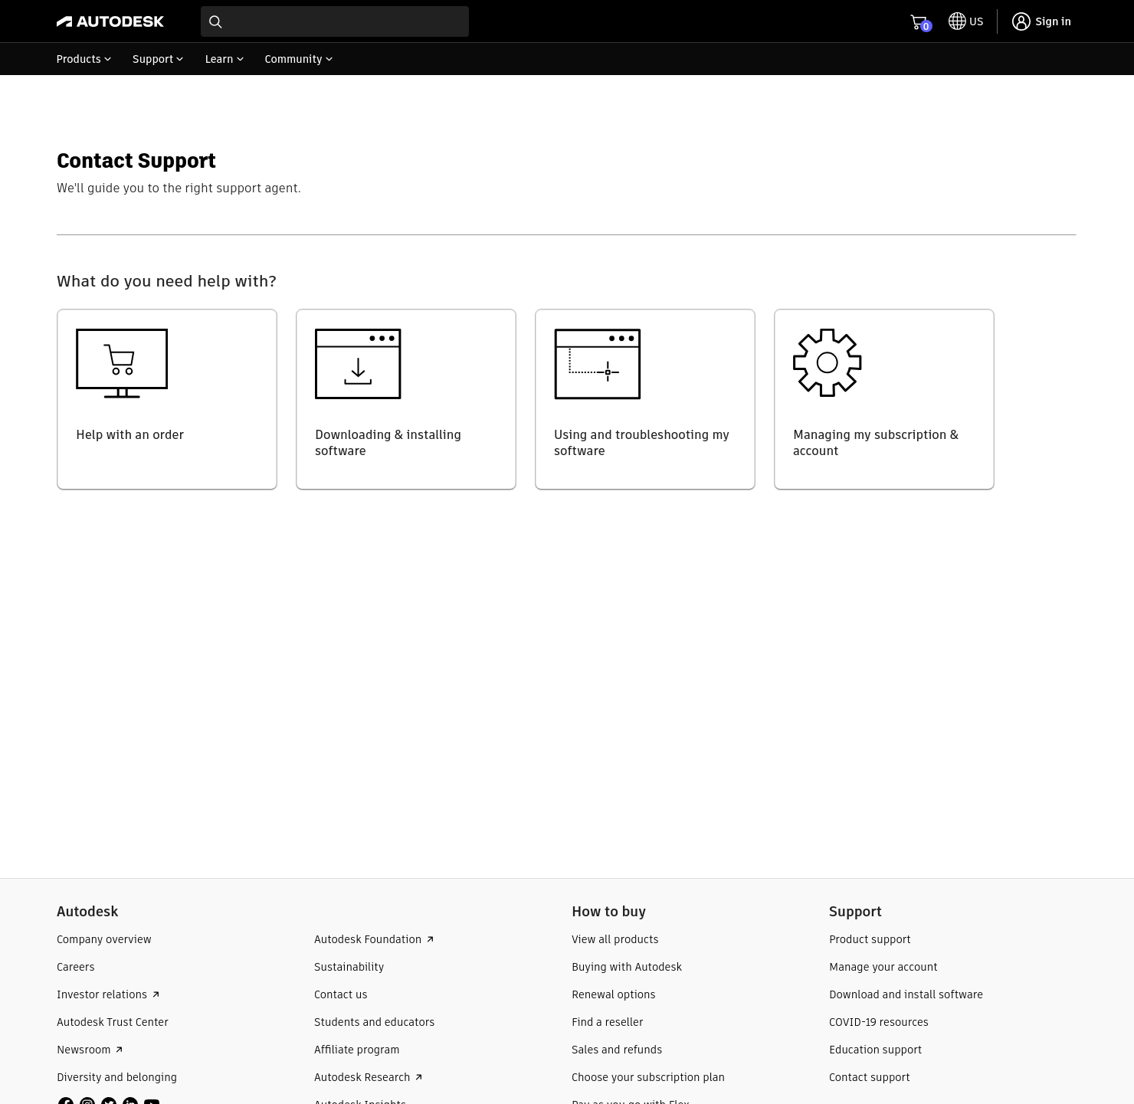Select Using and troubleshooting my software card
1134x1104 pixels.
click(x=645, y=399)
